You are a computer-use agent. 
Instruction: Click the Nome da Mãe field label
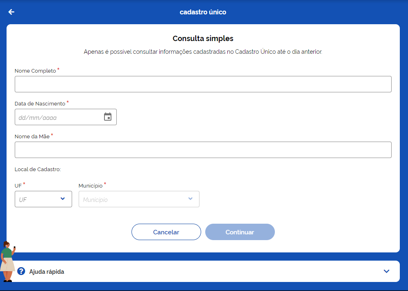[32, 136]
